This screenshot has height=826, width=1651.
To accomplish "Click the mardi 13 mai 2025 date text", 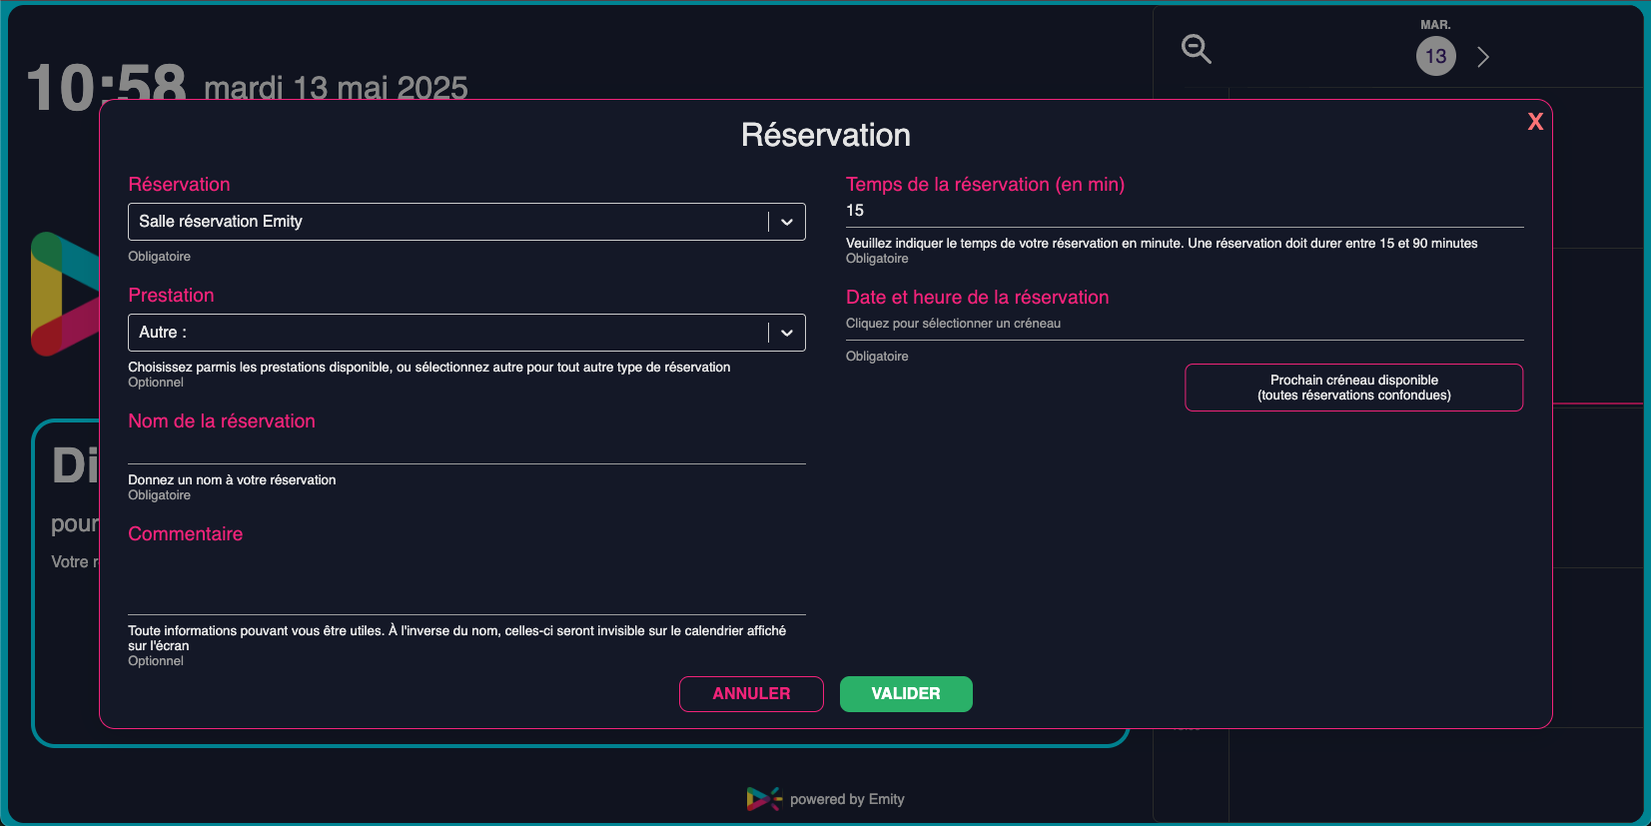I will 336,88.
